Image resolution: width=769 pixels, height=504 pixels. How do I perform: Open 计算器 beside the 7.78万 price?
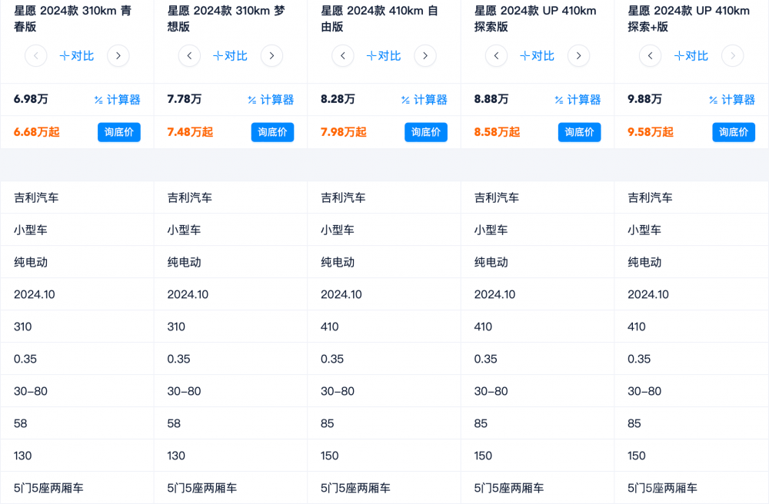[271, 100]
